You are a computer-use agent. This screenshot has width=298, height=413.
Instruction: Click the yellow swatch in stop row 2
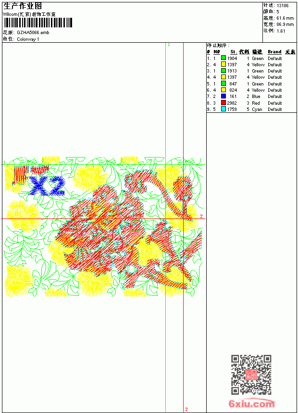223,64
